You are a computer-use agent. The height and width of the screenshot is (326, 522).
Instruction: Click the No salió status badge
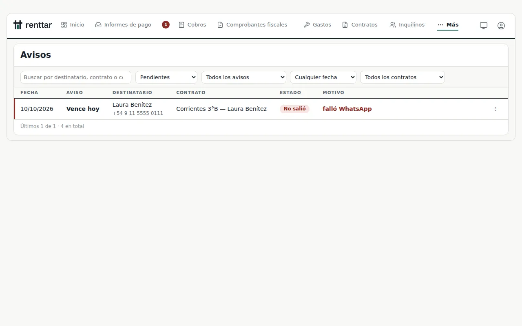294,109
